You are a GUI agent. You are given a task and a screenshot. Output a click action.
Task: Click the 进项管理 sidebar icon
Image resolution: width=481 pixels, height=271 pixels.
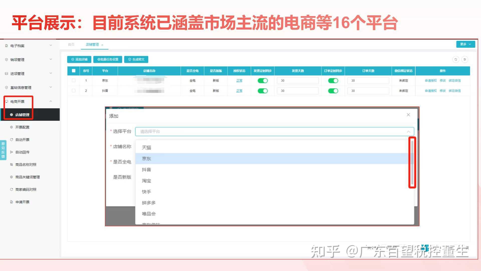click(7, 74)
